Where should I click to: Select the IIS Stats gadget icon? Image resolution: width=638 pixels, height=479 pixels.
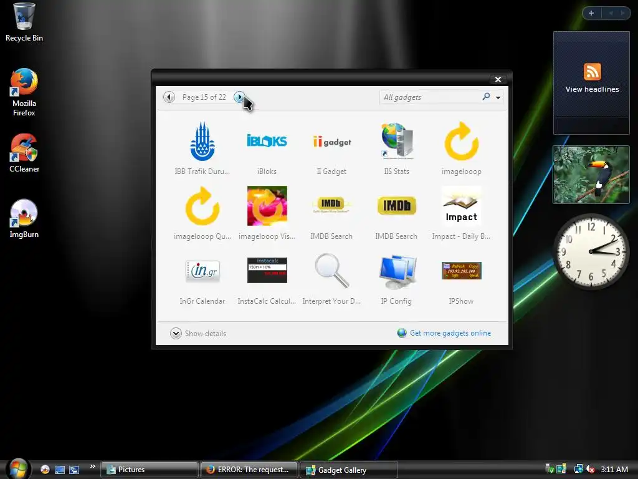397,141
